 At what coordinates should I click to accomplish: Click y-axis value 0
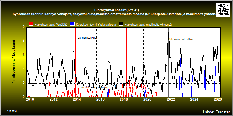[24, 97]
